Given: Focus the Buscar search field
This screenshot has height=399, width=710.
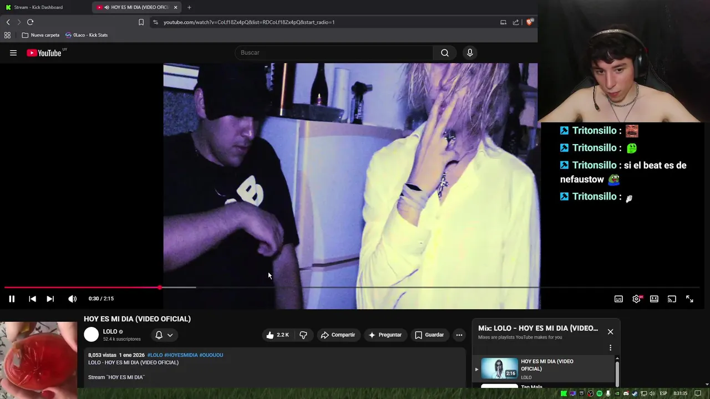Looking at the screenshot, I should point(334,53).
